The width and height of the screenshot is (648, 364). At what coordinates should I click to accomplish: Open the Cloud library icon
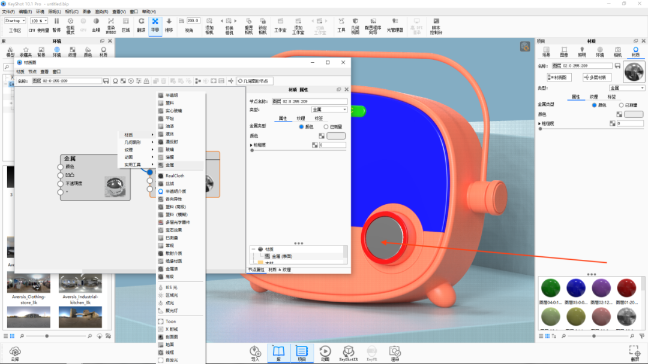pos(15,354)
